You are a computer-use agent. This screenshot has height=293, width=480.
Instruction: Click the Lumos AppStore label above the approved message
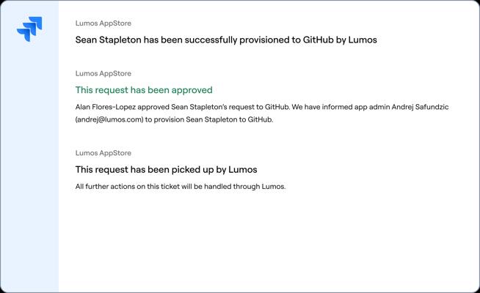point(103,73)
